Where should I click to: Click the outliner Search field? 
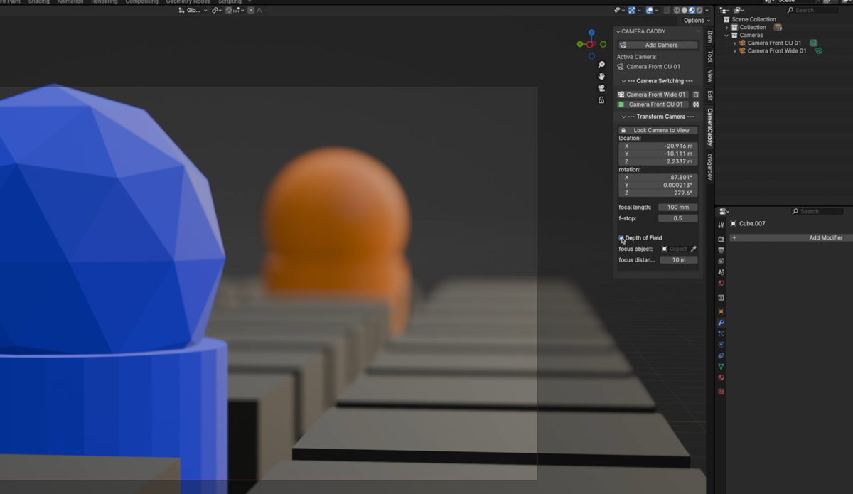coord(812,10)
